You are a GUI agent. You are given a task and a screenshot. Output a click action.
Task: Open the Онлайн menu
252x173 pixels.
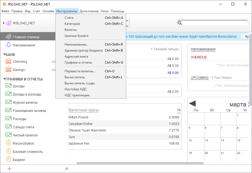point(48,11)
